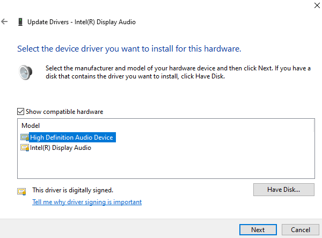
Task: Click the signed driver certificate icon
Action: pyautogui.click(x=21, y=192)
